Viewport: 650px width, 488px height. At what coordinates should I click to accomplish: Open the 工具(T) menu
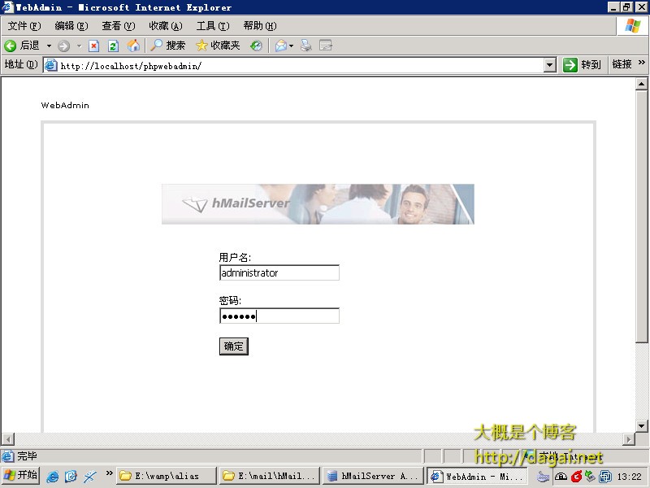[x=213, y=26]
